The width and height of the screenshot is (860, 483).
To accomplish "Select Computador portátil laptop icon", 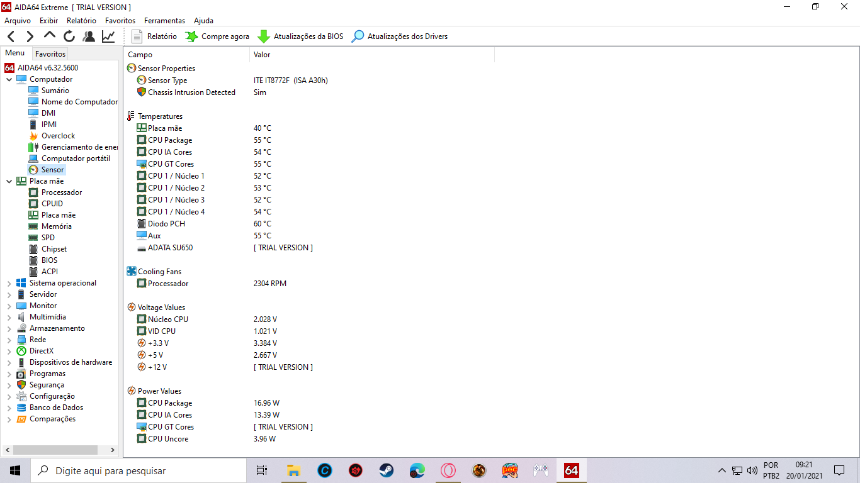I will (33, 158).
